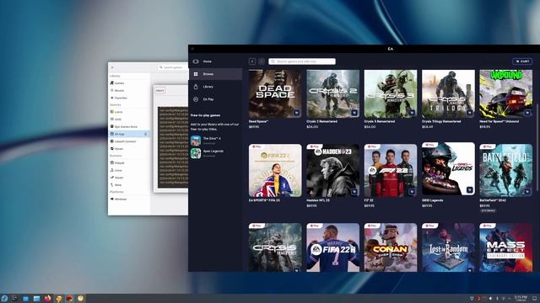Viewport: 540px width, 303px height.
Task: Focus the EA search games and add-ons field
Action: click(302, 61)
